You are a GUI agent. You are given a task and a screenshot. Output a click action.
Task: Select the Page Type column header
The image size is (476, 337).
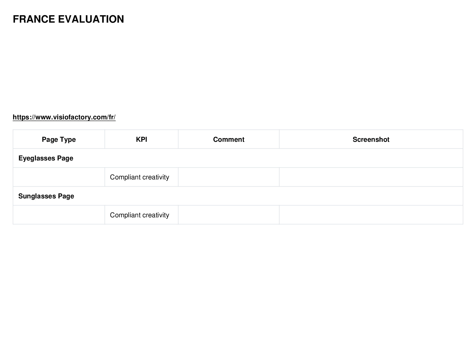[x=59, y=139]
